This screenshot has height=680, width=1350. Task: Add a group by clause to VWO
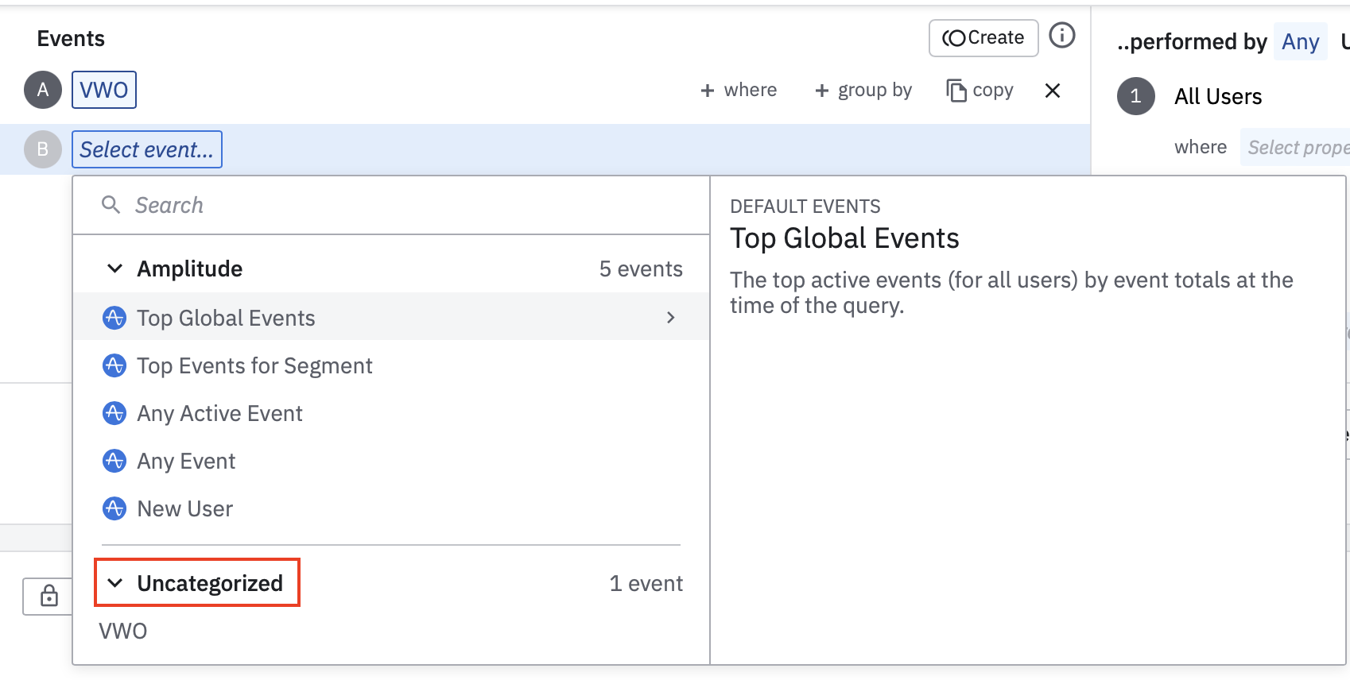click(x=863, y=91)
